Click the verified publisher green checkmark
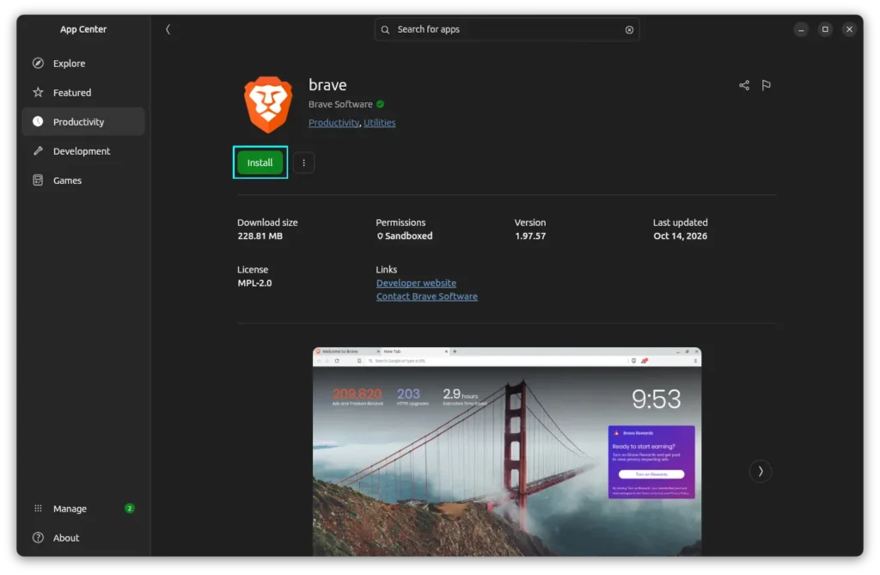This screenshot has height=575, width=880. pos(381,105)
